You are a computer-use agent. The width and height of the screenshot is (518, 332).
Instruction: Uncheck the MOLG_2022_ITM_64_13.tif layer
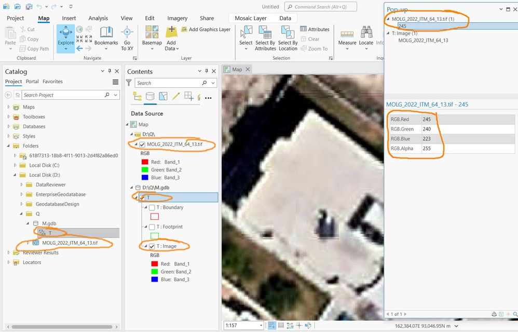tap(142, 144)
